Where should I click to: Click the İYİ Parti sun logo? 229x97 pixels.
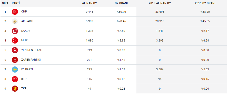(x=15, y=70)
